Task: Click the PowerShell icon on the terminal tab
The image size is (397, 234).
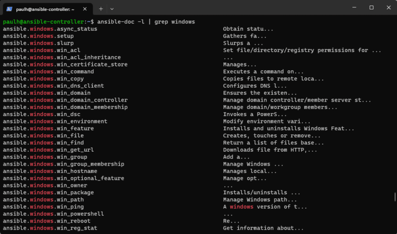Action: tap(10, 8)
